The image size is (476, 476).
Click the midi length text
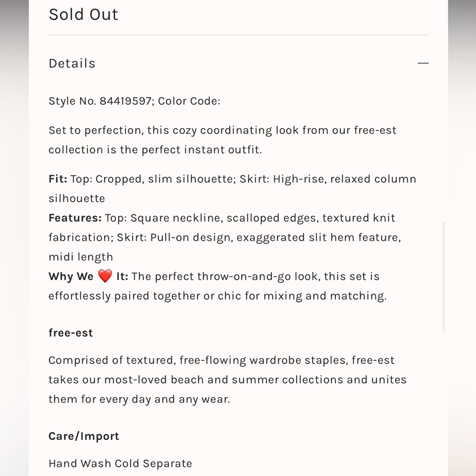[x=81, y=257]
